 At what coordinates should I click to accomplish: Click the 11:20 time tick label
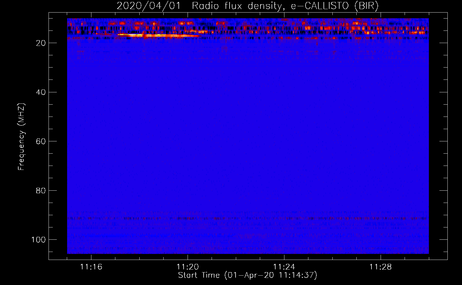point(188,267)
